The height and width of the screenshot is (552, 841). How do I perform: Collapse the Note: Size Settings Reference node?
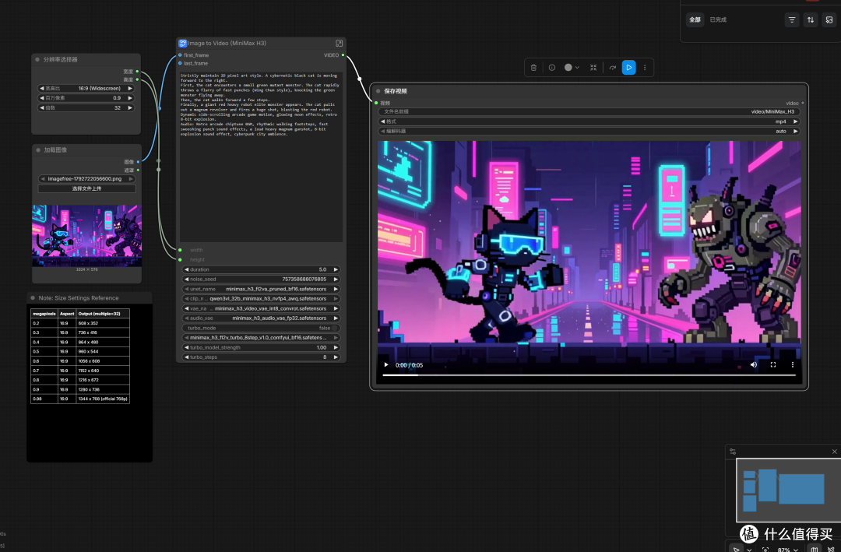coord(33,297)
